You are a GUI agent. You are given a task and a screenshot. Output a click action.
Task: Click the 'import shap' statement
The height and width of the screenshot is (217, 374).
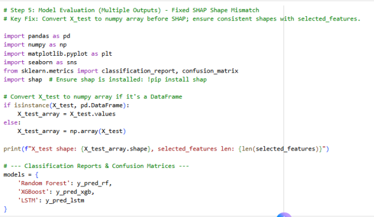(x=23, y=79)
